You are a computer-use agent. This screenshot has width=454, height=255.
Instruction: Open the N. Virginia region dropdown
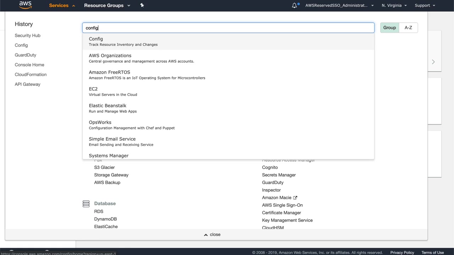pyautogui.click(x=394, y=5)
